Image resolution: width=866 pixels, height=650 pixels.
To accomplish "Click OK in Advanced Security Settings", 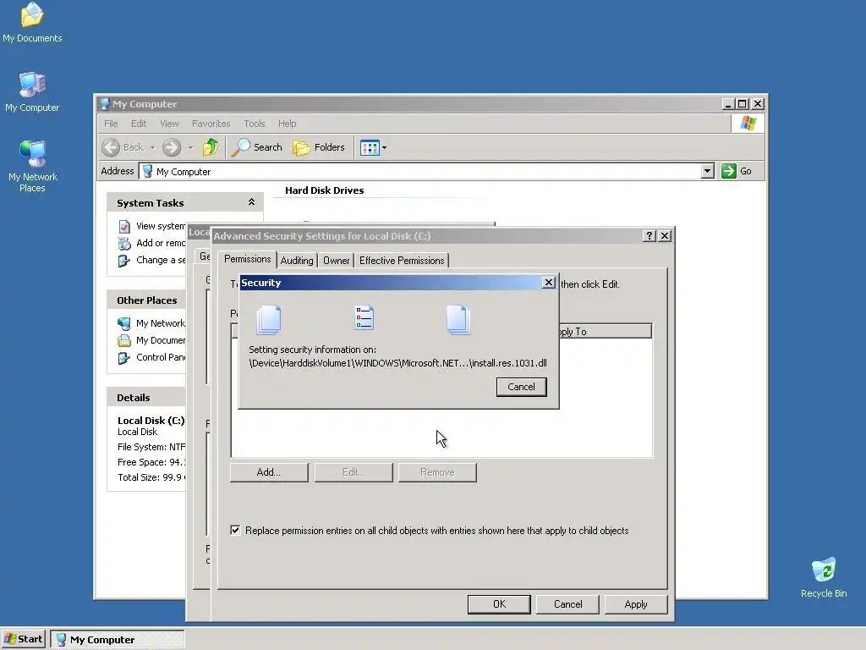I will pos(499,604).
